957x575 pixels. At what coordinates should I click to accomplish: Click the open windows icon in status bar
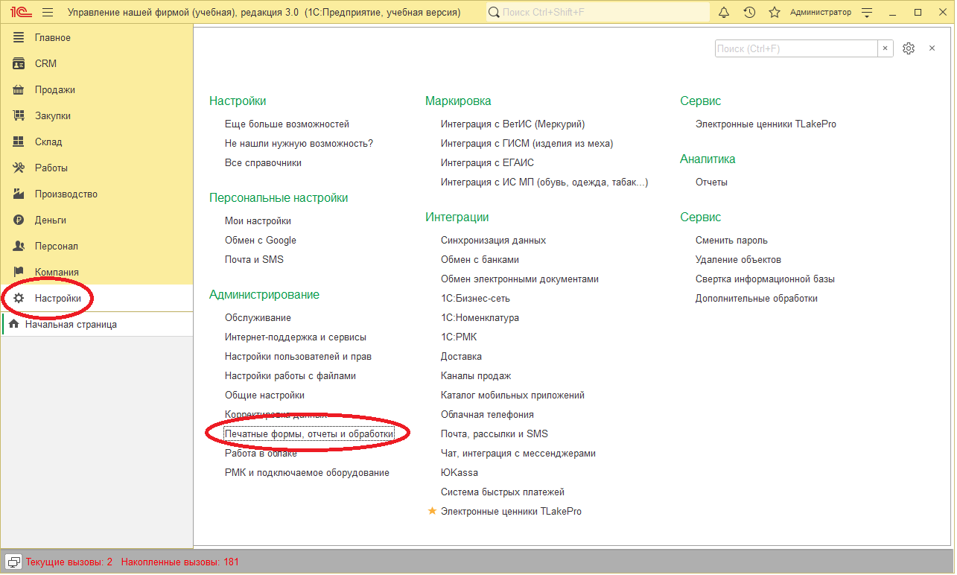coord(13,562)
